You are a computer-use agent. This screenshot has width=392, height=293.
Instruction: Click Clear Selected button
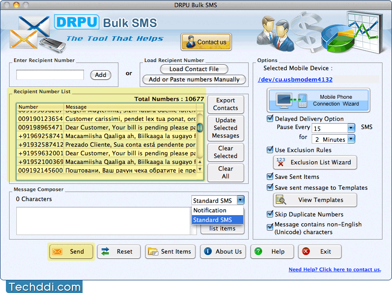click(x=225, y=152)
